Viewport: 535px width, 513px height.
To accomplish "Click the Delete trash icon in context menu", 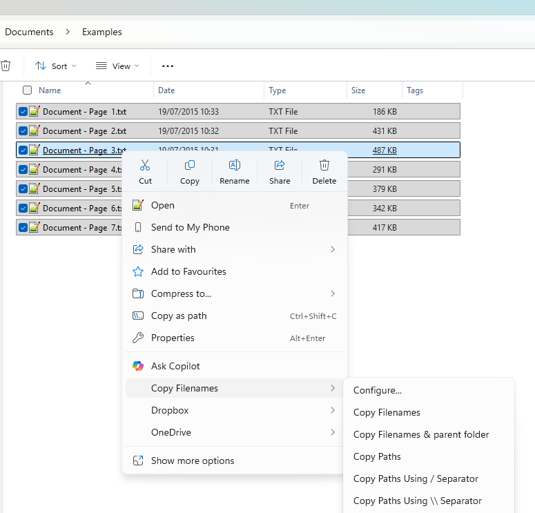I will click(324, 166).
